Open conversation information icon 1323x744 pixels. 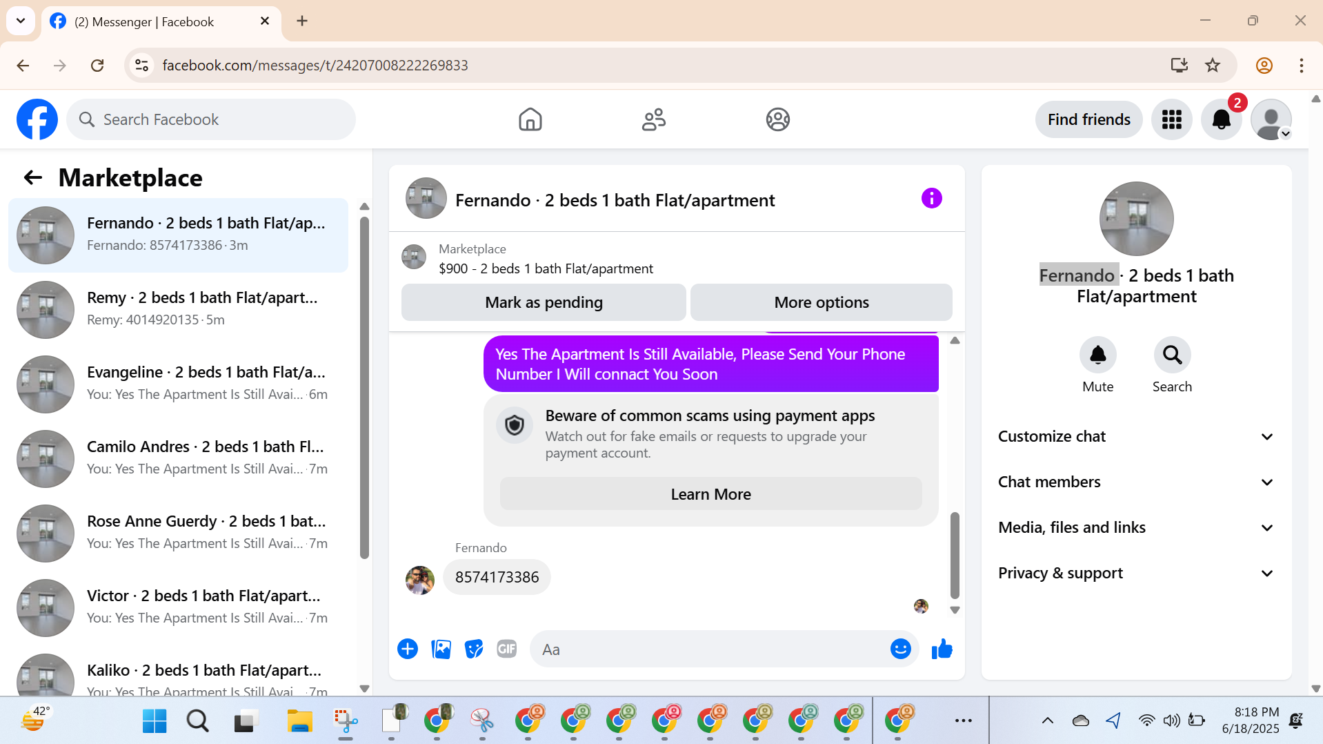tap(931, 199)
